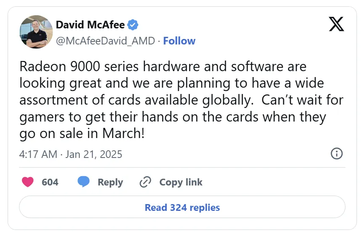Click the blue verified badge beside David McAfee

(x=133, y=25)
